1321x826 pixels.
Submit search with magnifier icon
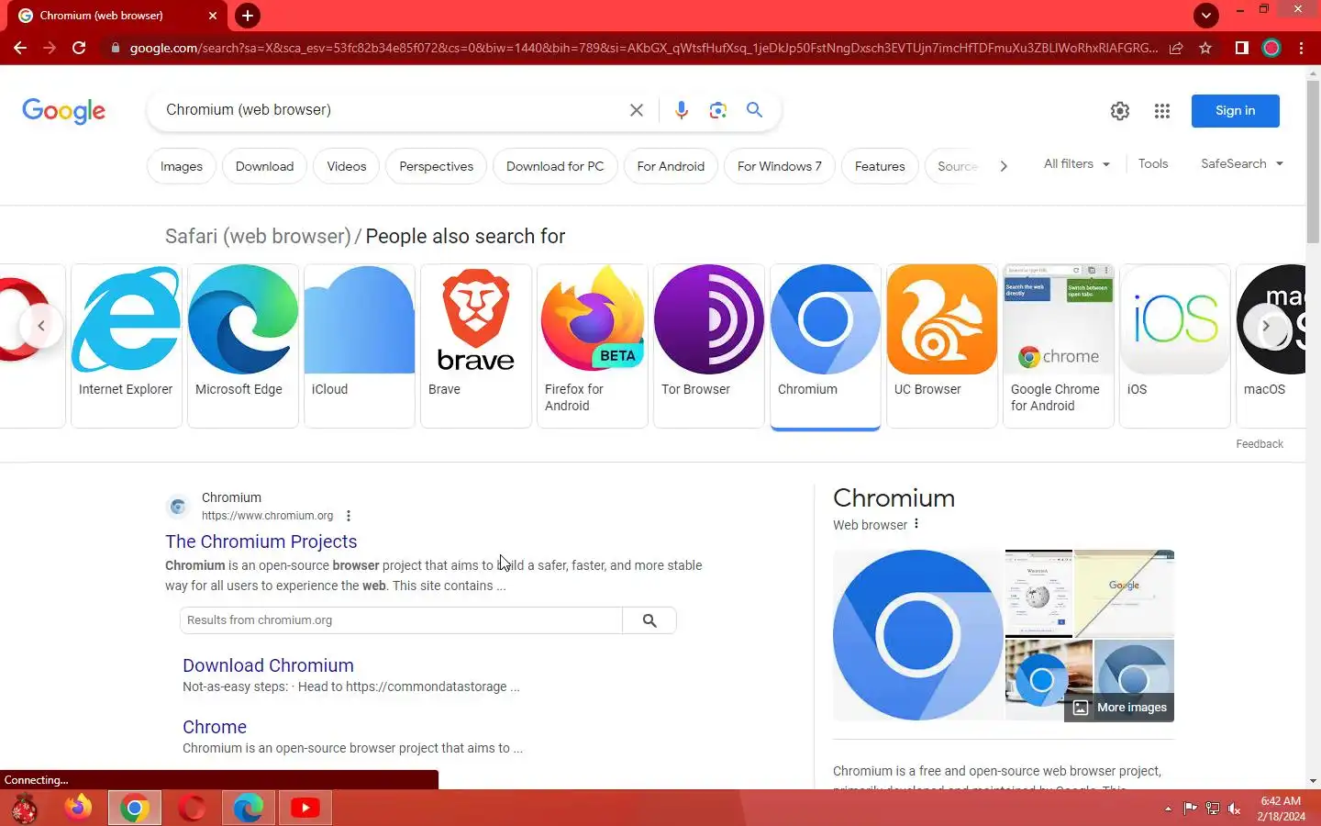(x=754, y=110)
